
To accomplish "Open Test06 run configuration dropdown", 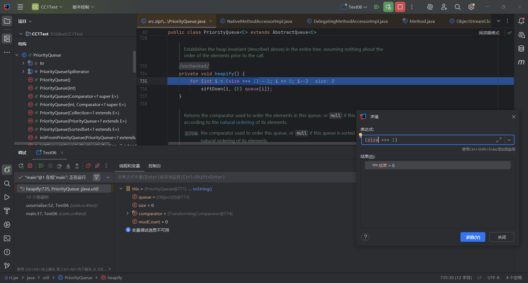I will tap(354, 7).
